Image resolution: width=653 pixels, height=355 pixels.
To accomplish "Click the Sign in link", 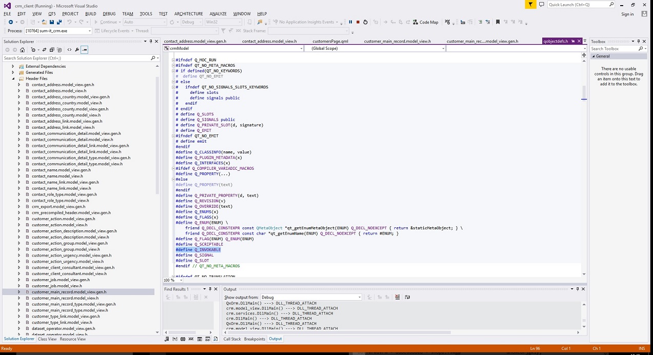I will [x=627, y=14].
